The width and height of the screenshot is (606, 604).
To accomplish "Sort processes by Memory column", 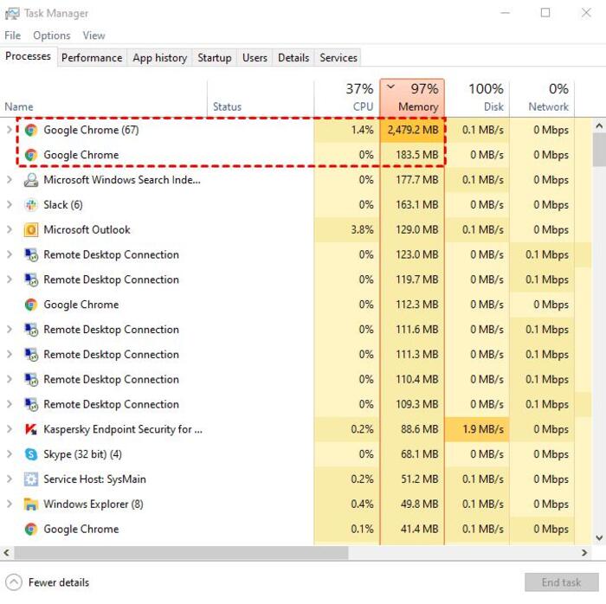I will point(412,98).
